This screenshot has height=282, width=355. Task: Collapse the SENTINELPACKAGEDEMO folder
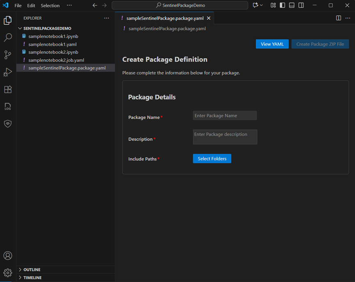(20, 28)
